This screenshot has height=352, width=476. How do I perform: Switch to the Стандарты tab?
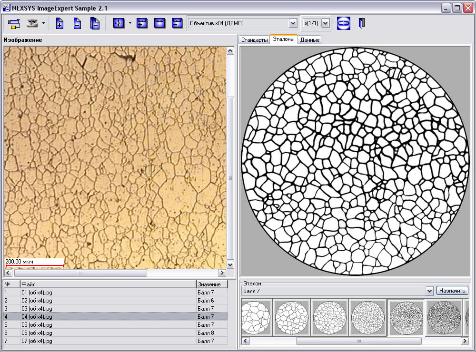point(254,40)
